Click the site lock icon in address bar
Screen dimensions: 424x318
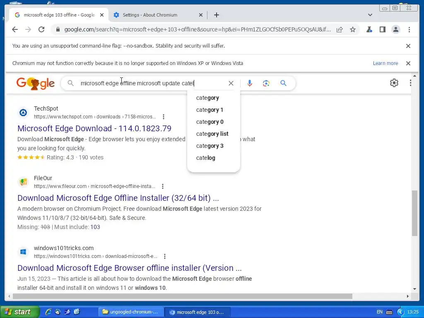tap(58, 29)
